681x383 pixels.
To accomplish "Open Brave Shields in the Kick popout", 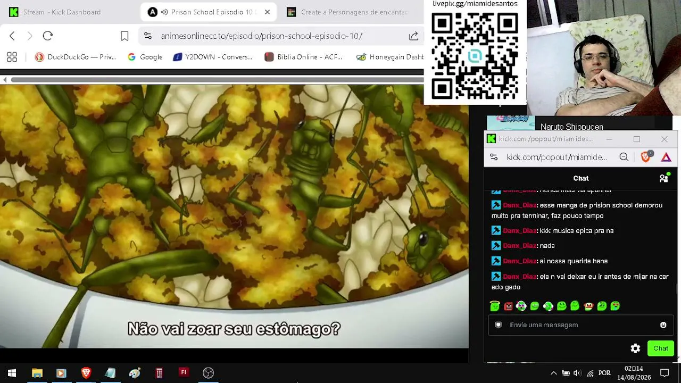I will 646,156.
